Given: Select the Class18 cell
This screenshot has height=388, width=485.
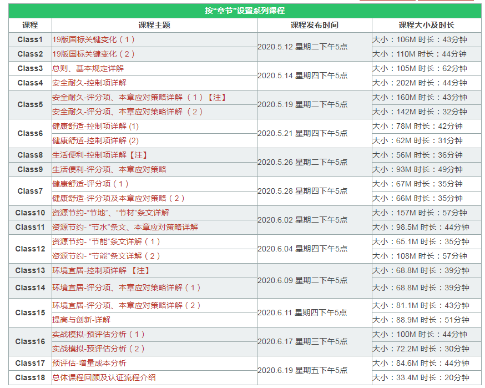Looking at the screenshot, I should 30,378.
